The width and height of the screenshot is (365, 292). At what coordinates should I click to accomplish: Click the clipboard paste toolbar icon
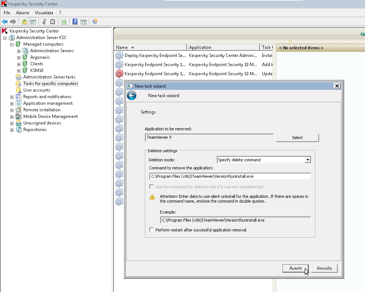[x=53, y=22]
